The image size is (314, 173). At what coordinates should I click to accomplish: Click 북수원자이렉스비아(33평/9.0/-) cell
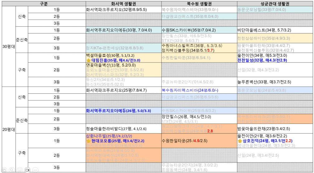coord(199,10)
